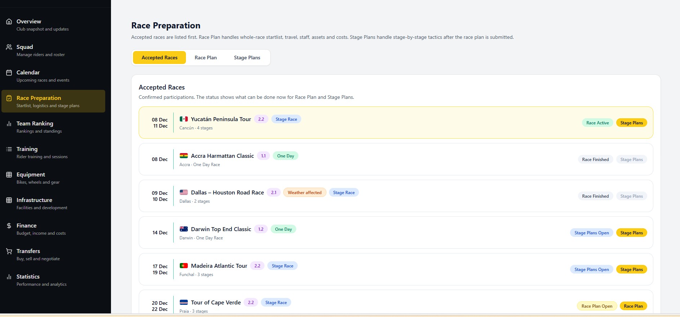Image resolution: width=680 pixels, height=317 pixels.
Task: Click the Weather affected tag
Action: click(305, 193)
